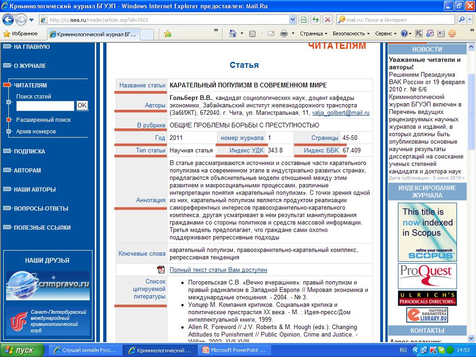This screenshot has height=357, width=476.
Task: Expand the address bar URL dropdown
Action: coord(292,20)
